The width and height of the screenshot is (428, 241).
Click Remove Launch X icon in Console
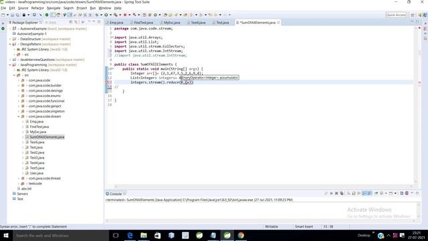click(x=336, y=193)
